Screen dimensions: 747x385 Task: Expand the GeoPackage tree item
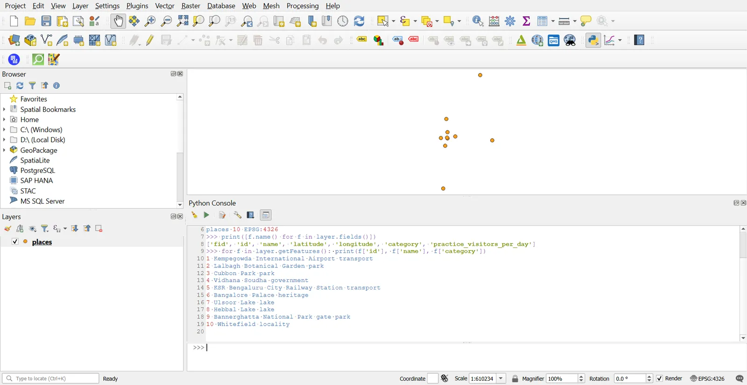click(4, 150)
